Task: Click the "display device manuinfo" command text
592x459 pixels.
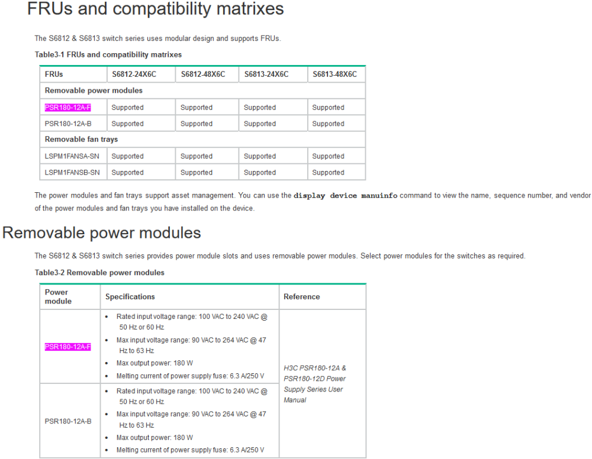Action: point(345,196)
